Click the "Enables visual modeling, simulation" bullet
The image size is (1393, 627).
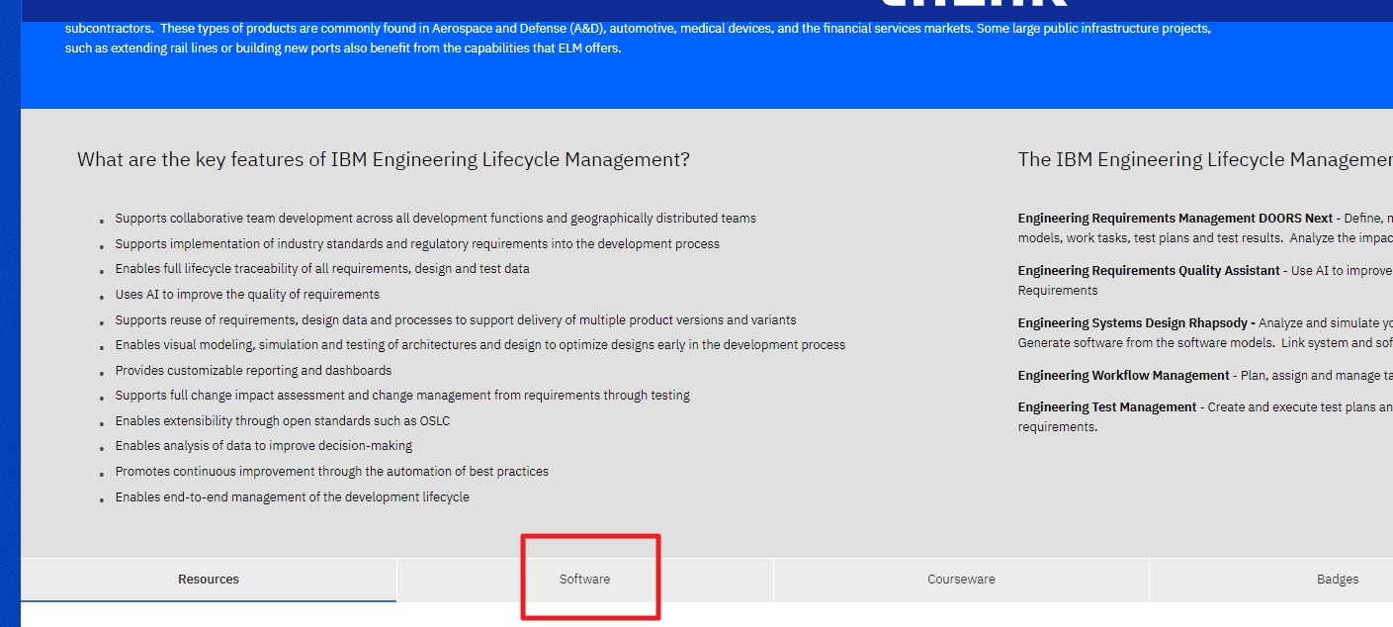(480, 345)
